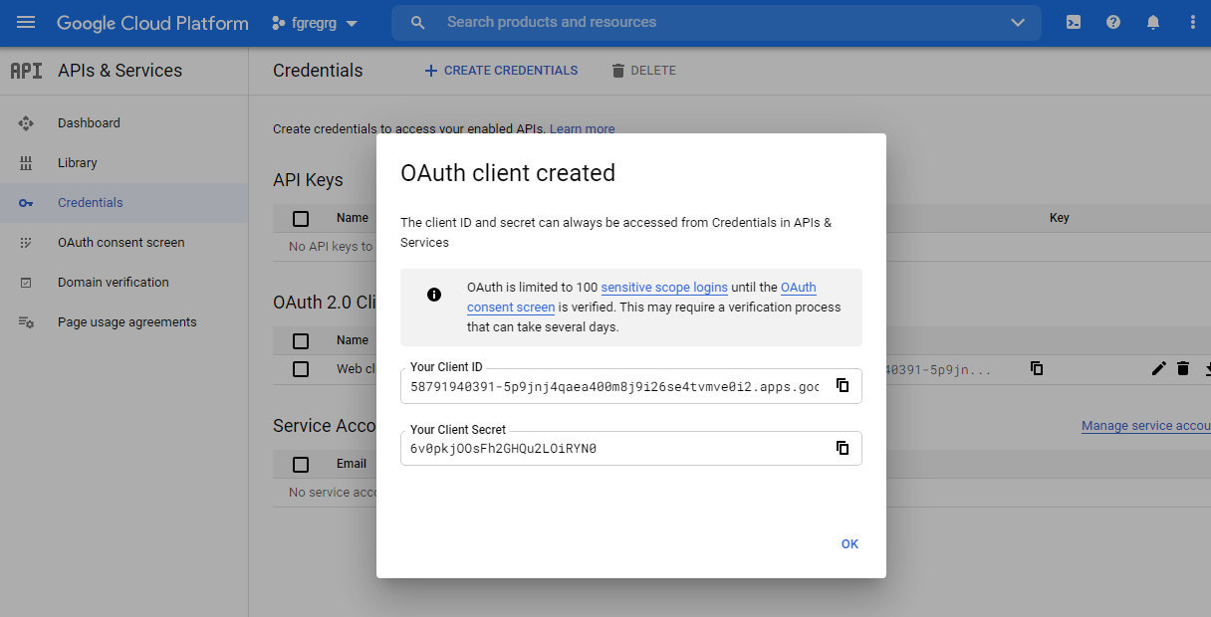Edit the OAuth client with pencil icon

[1158, 368]
